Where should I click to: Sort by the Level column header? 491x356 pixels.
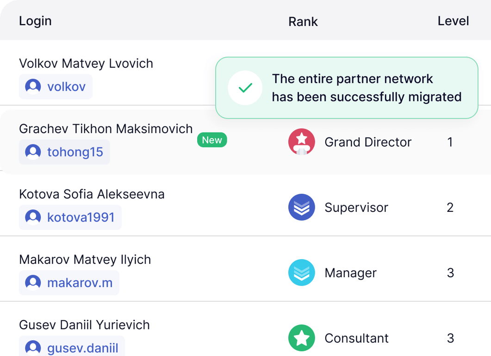(453, 21)
